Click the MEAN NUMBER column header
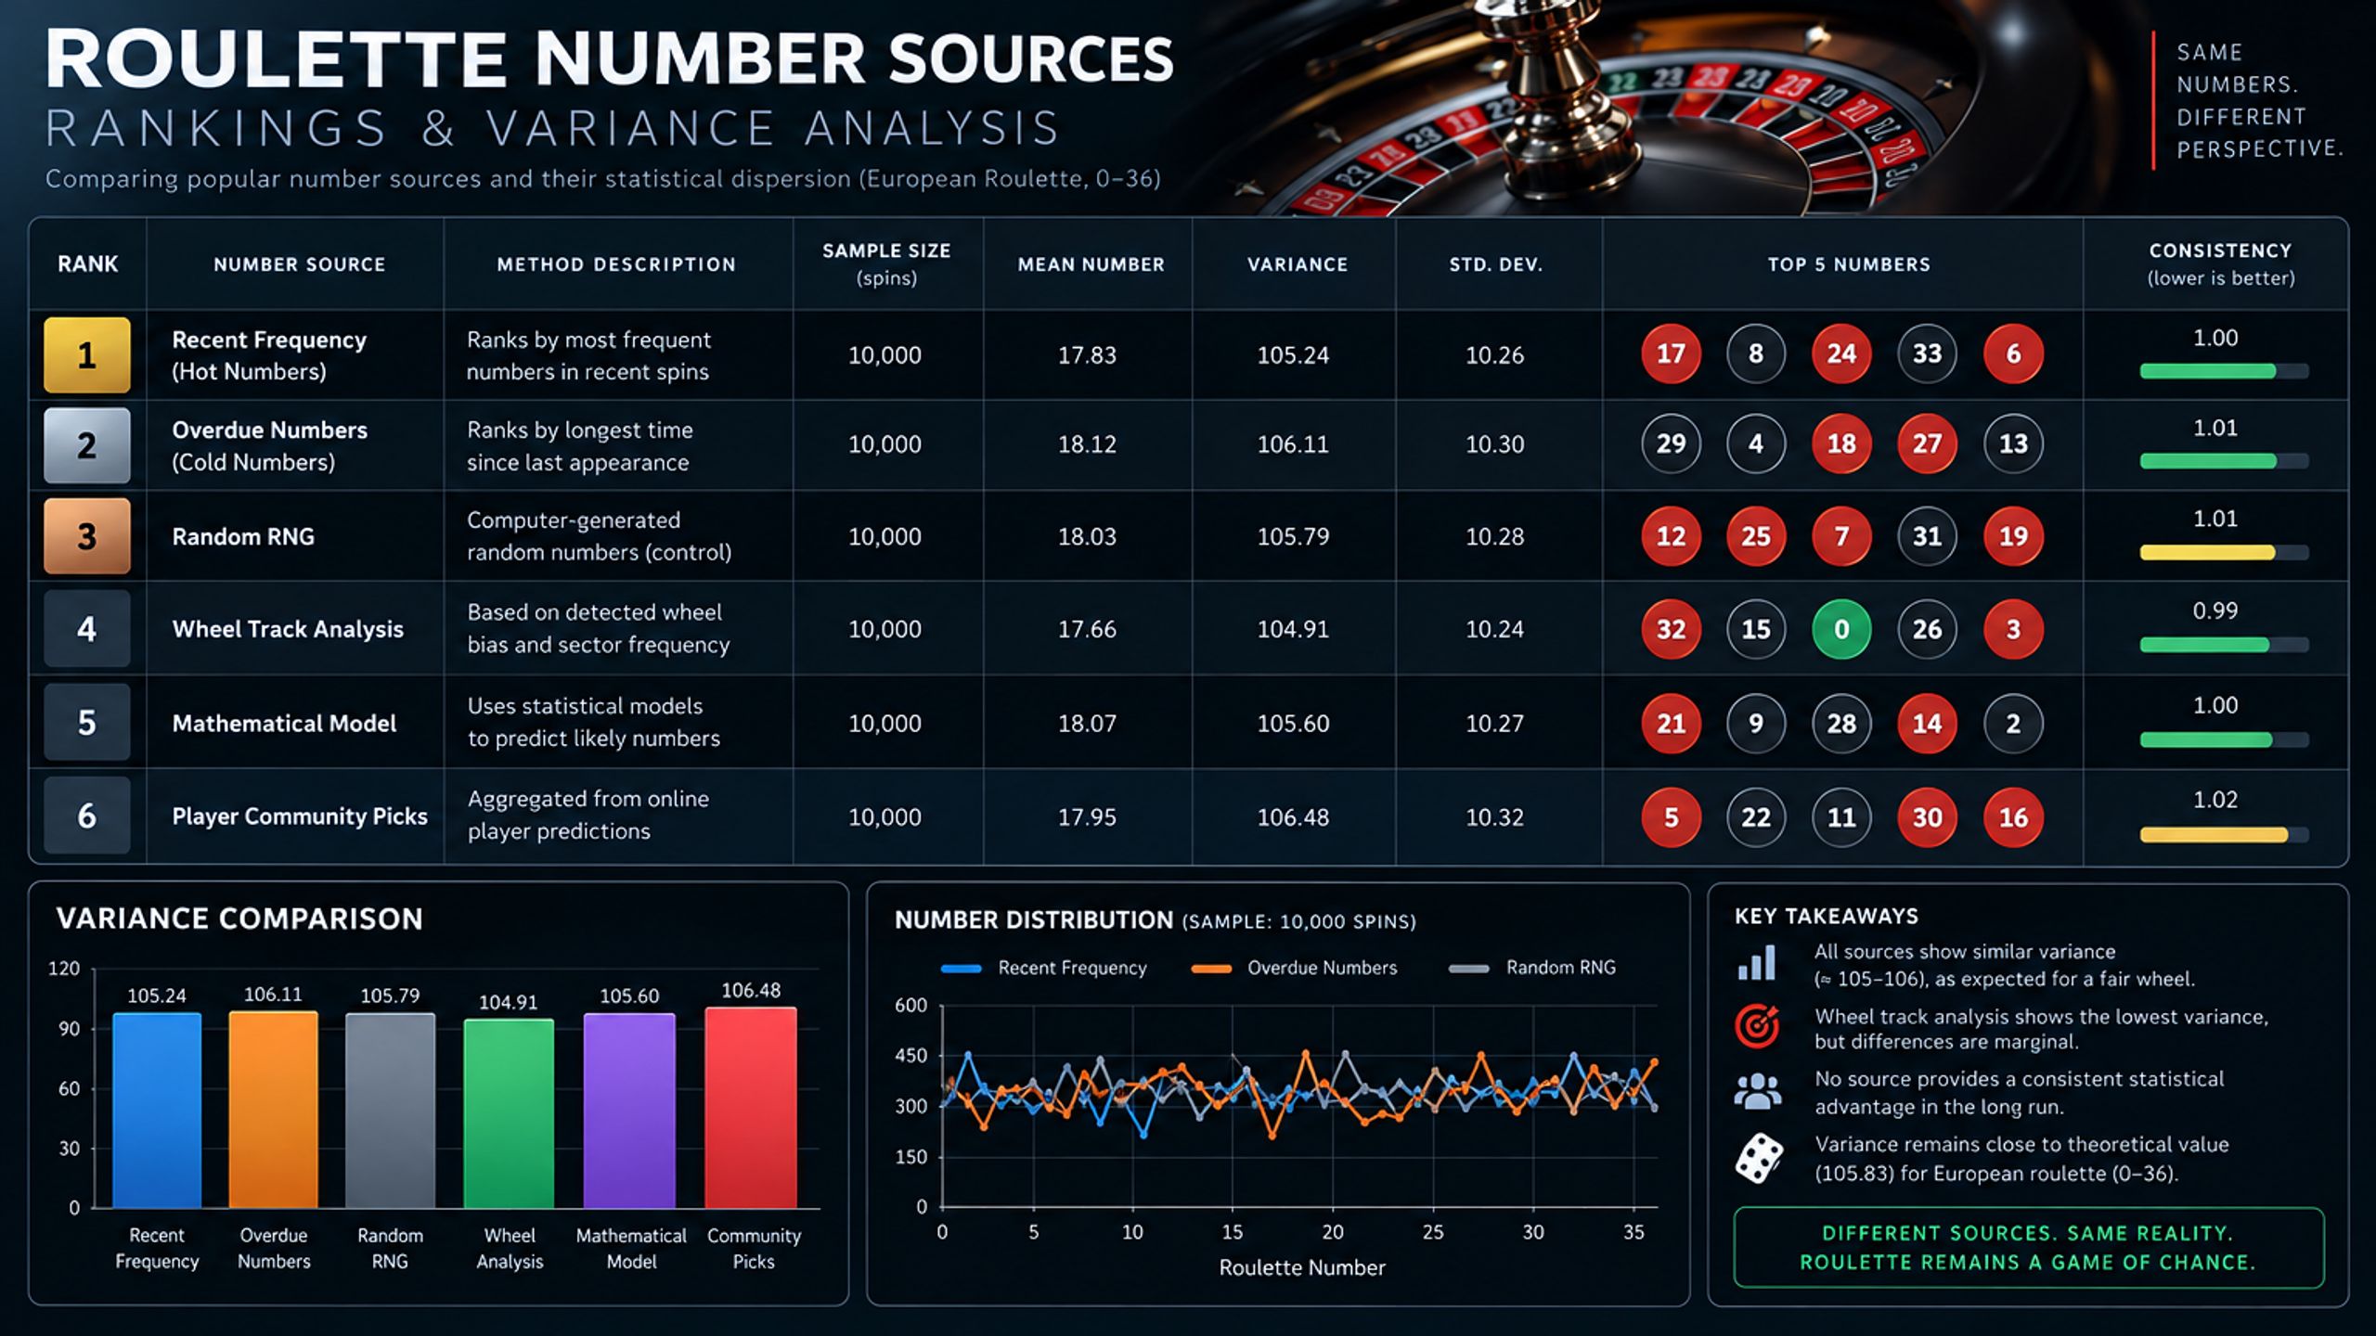The image size is (2376, 1336). click(1091, 264)
